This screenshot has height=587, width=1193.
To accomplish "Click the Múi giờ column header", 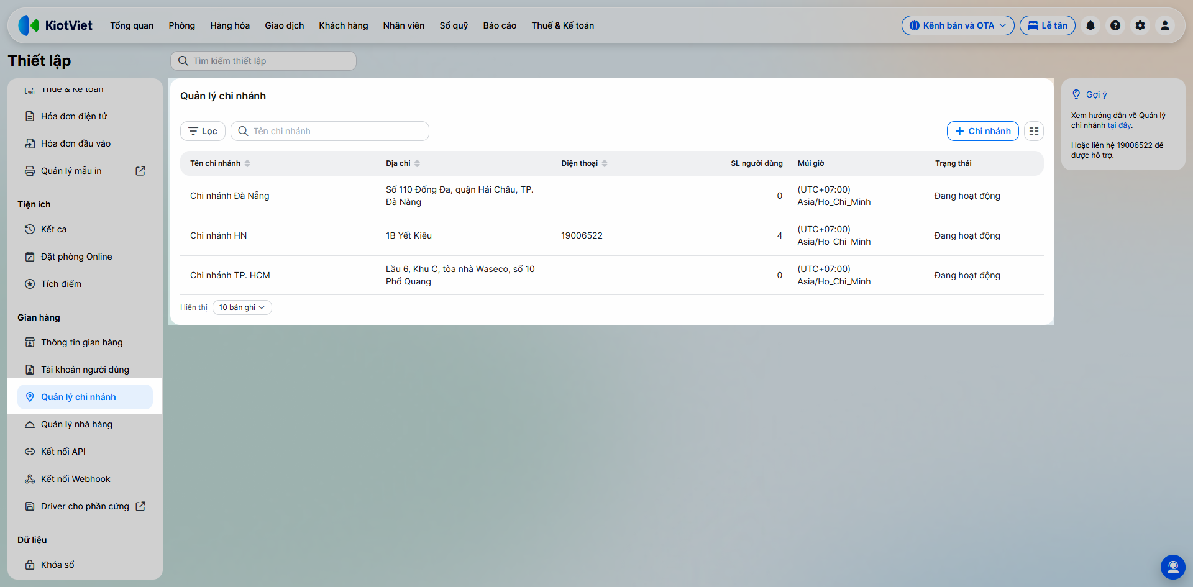I will (x=811, y=163).
